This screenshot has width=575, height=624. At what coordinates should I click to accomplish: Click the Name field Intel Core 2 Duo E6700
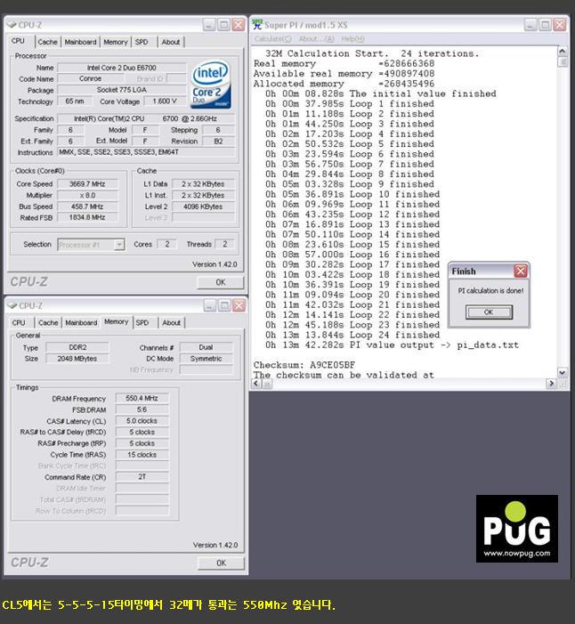[122, 68]
